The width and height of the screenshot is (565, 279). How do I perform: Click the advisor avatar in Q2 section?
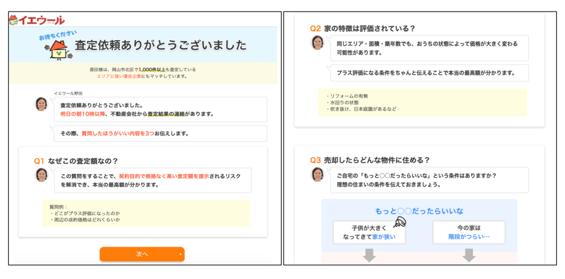318,43
